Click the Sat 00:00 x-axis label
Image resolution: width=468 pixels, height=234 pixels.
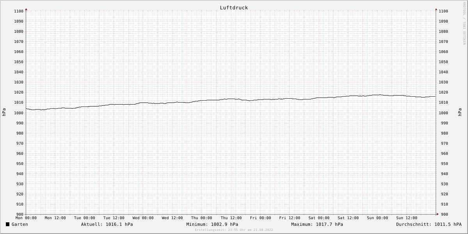pyautogui.click(x=319, y=218)
